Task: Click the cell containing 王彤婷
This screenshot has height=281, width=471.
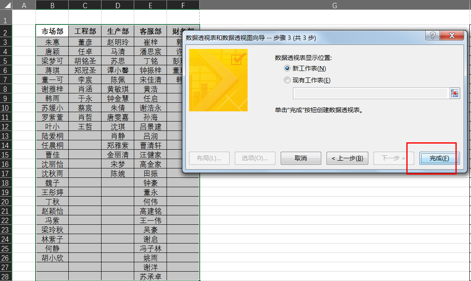Action: (x=52, y=192)
